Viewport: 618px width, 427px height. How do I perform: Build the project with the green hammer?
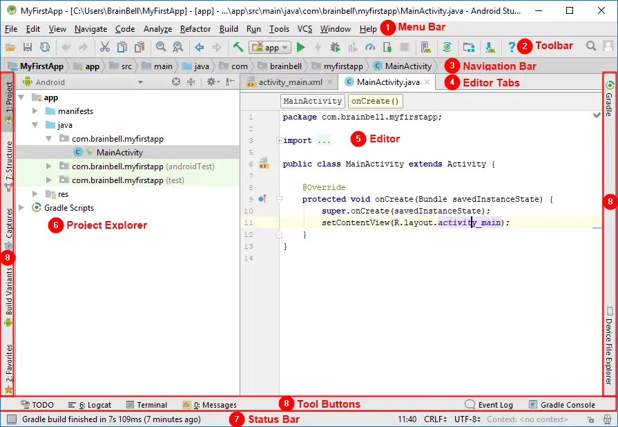(x=238, y=48)
